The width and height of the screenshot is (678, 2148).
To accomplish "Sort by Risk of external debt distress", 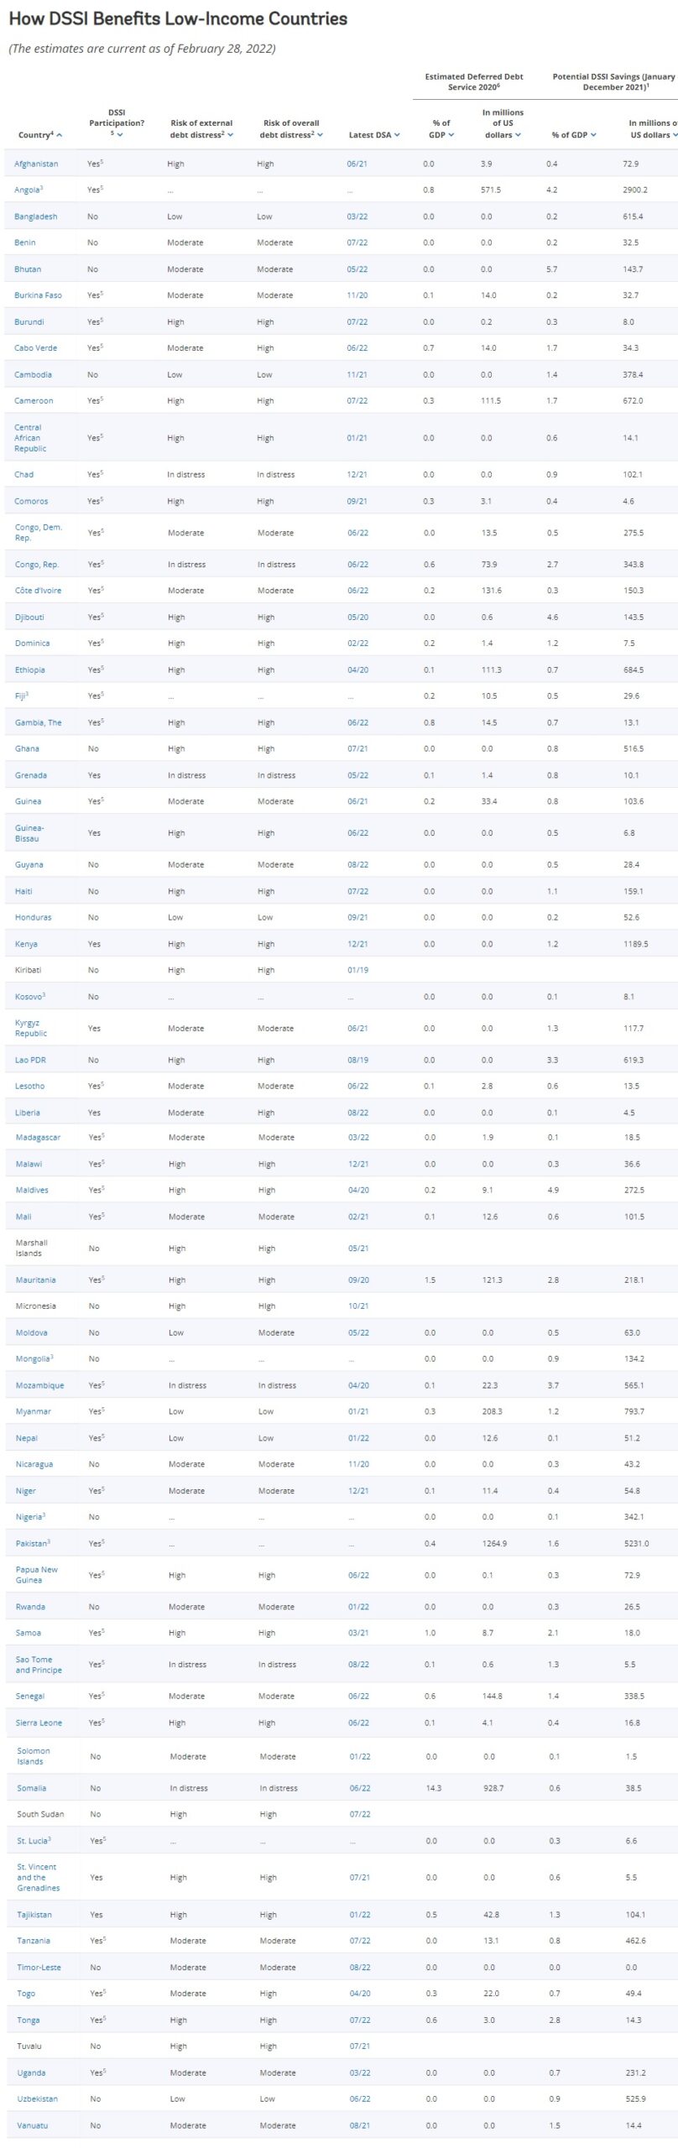I will coord(230,134).
